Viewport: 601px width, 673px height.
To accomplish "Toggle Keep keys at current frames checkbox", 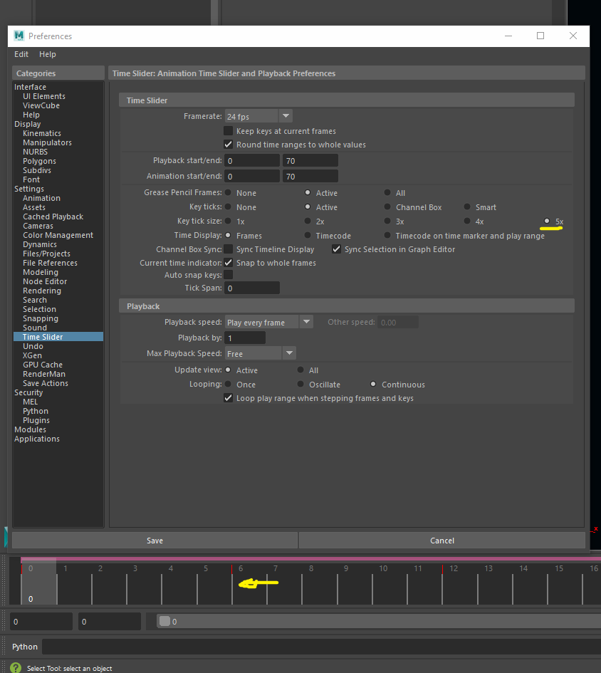I will click(x=229, y=131).
